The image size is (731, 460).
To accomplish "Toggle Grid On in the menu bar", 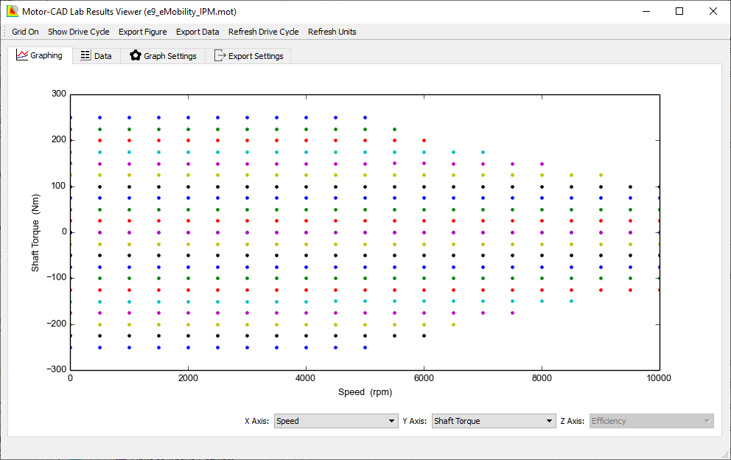I will 25,32.
